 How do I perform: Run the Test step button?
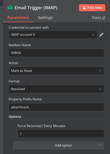[92, 8]
